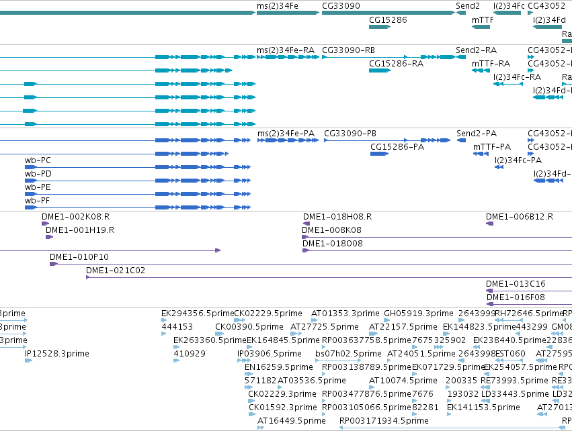The height and width of the screenshot is (431, 572).
Task: Click the 200335 EST label
Action: pyautogui.click(x=462, y=381)
